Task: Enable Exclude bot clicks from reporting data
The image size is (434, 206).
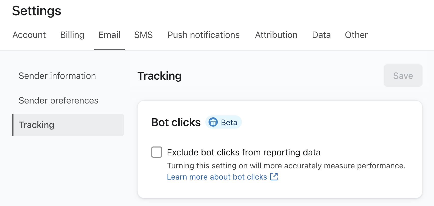Action: coord(156,152)
